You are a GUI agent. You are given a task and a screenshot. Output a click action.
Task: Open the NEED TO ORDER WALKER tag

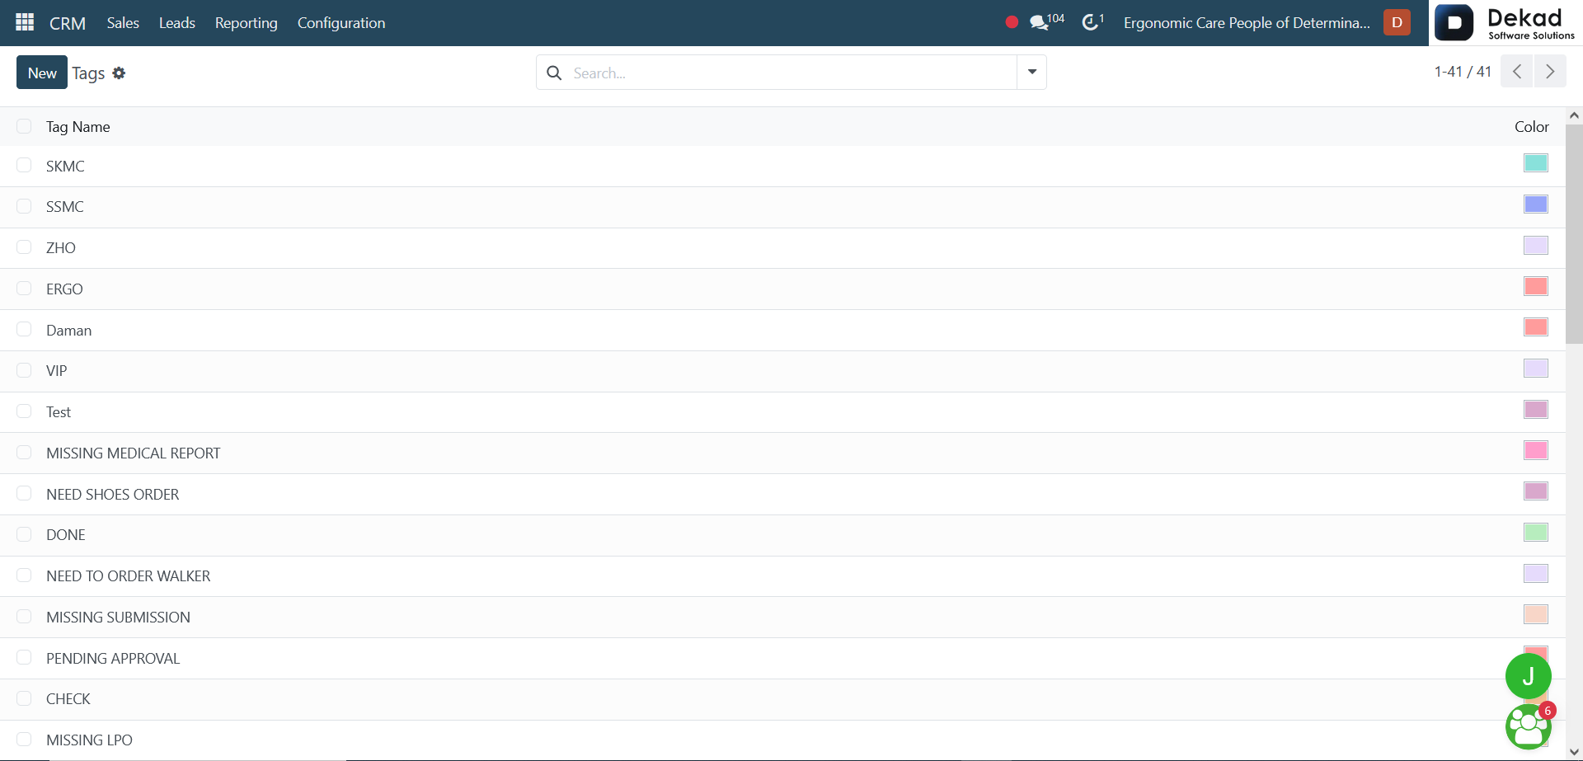click(129, 576)
